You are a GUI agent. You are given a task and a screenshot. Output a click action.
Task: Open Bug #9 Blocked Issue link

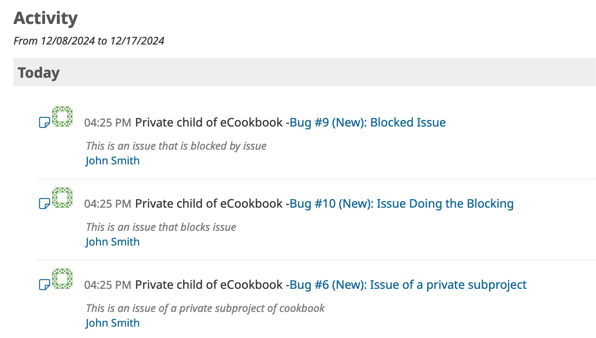click(x=368, y=122)
